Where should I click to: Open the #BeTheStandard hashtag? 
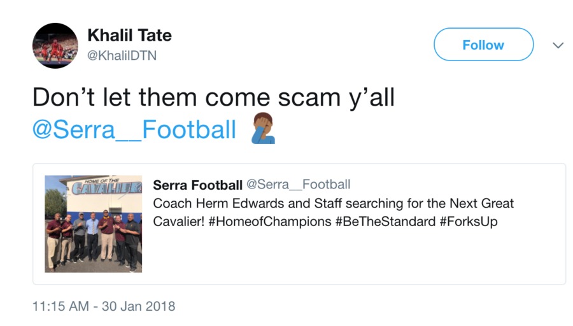(386, 222)
